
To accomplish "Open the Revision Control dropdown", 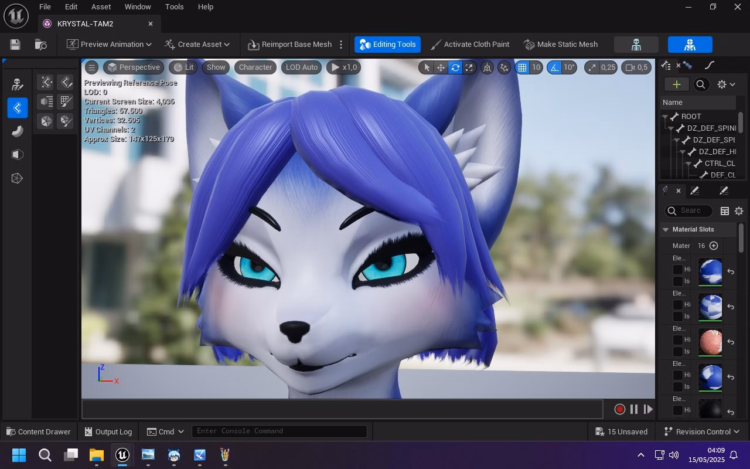I will pyautogui.click(x=702, y=431).
